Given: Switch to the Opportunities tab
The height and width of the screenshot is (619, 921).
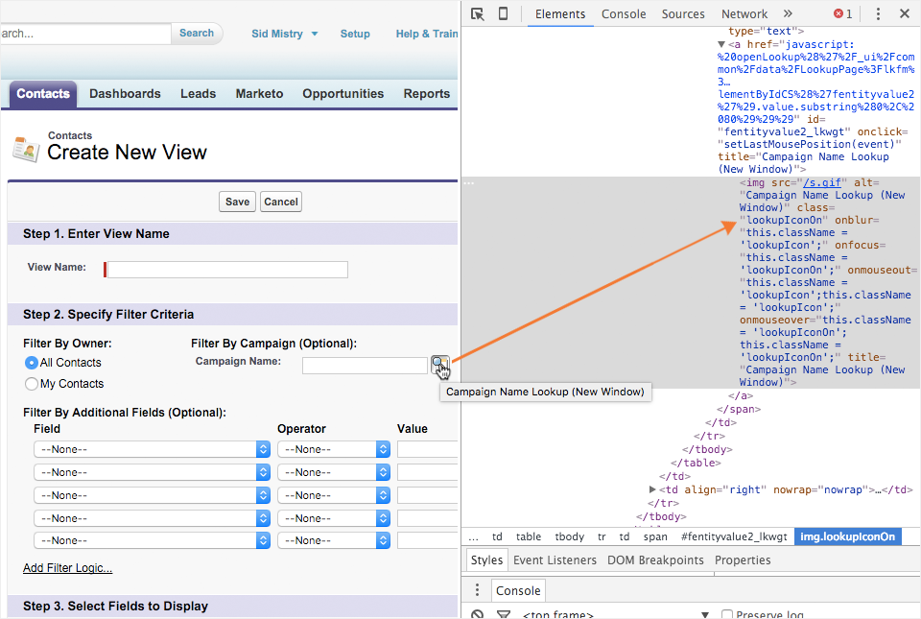Looking at the screenshot, I should (342, 94).
